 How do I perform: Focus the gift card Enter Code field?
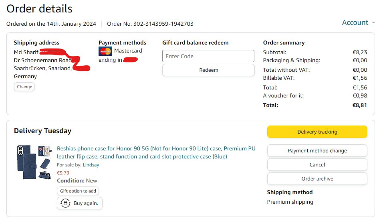[x=208, y=56]
